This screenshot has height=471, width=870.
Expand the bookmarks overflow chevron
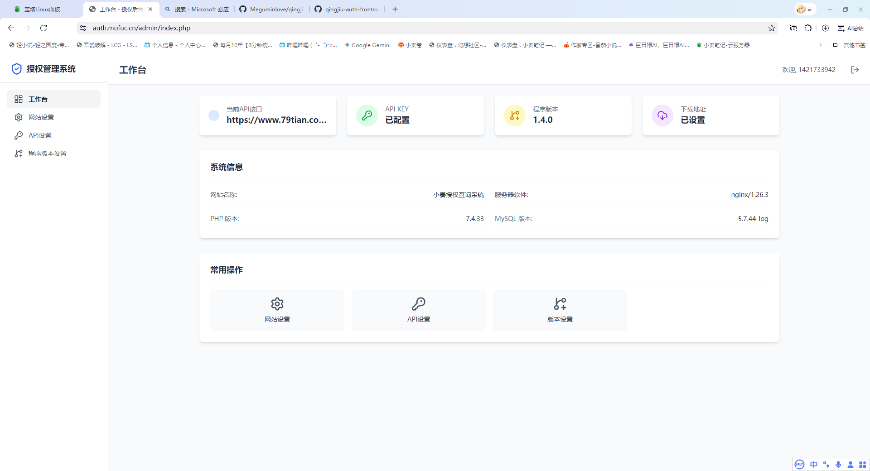[x=821, y=45]
